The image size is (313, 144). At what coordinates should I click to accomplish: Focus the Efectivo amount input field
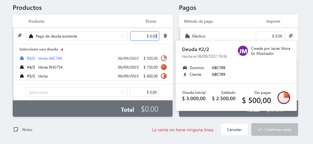270,36
